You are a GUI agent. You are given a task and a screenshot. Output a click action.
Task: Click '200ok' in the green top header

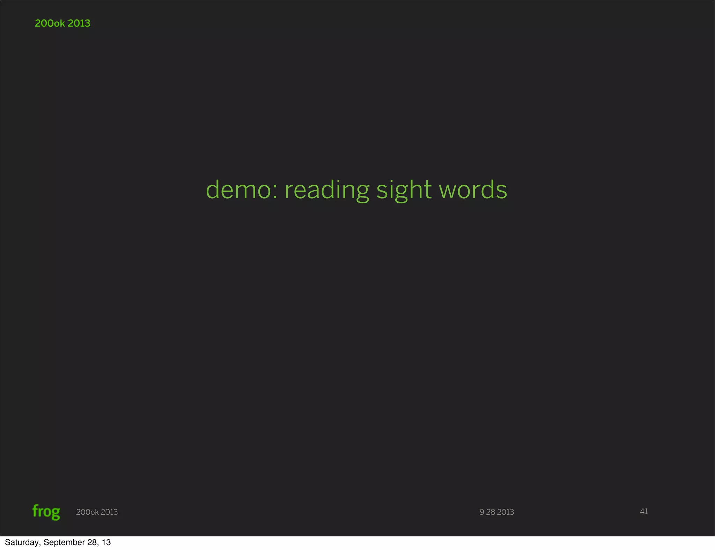coord(50,23)
